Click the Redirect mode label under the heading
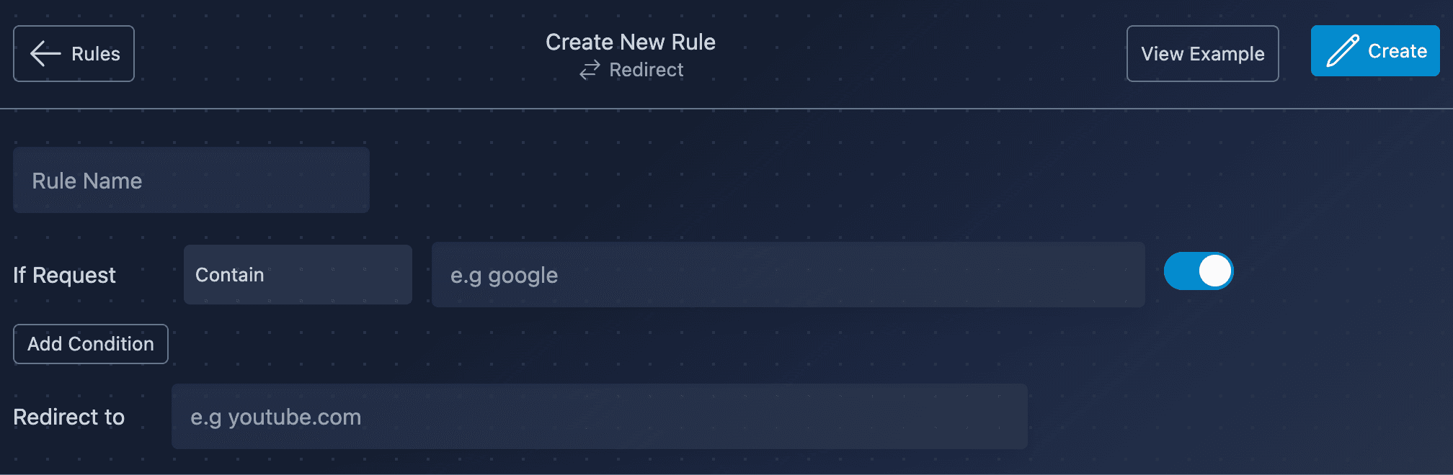Screen dimensions: 1453x475 (x=646, y=69)
